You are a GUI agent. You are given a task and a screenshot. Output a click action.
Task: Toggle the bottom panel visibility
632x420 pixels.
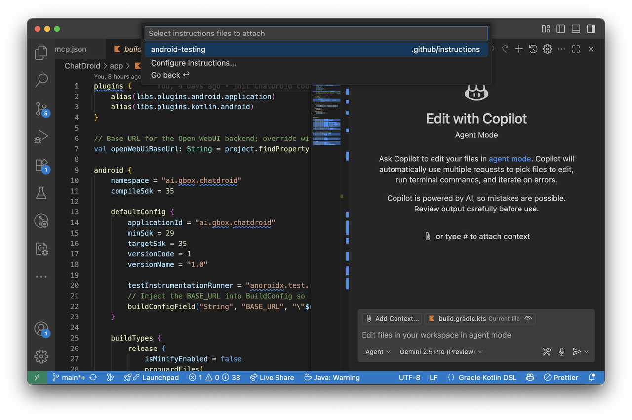(576, 29)
